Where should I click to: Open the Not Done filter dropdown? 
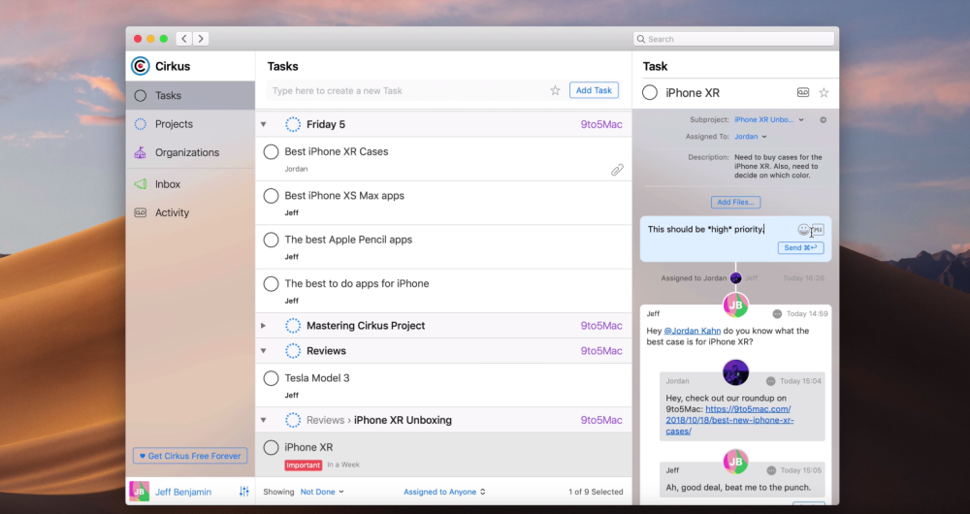322,492
